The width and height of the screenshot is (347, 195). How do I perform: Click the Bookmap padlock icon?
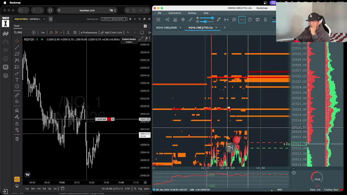click(x=265, y=19)
